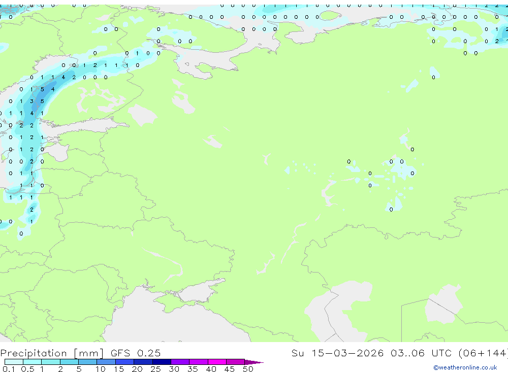Click the '40' legend scale label
This screenshot has height=372, width=508.
[x=211, y=369]
